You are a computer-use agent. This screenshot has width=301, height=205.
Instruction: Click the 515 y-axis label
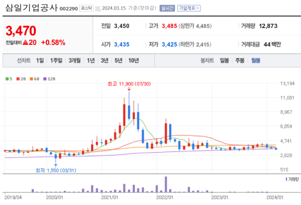point(284,170)
